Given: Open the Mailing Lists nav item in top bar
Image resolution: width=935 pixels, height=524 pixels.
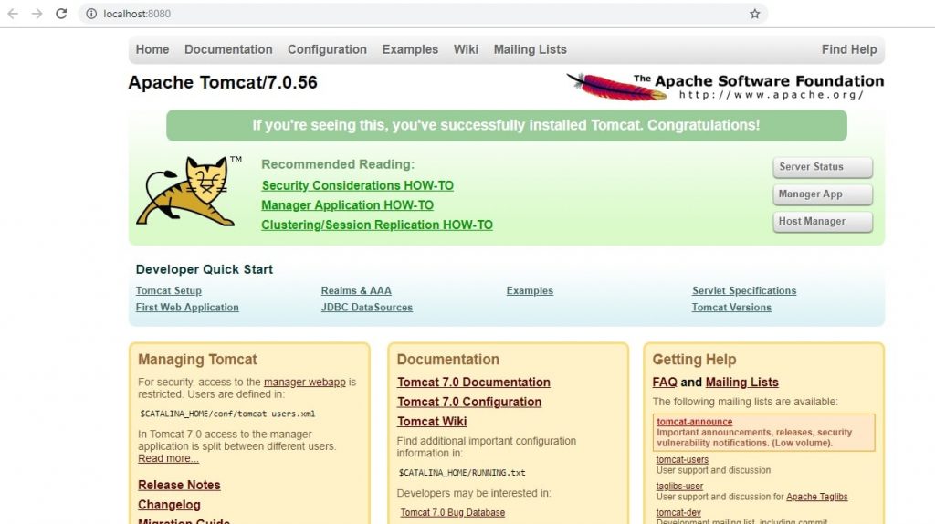Looking at the screenshot, I should [x=531, y=49].
